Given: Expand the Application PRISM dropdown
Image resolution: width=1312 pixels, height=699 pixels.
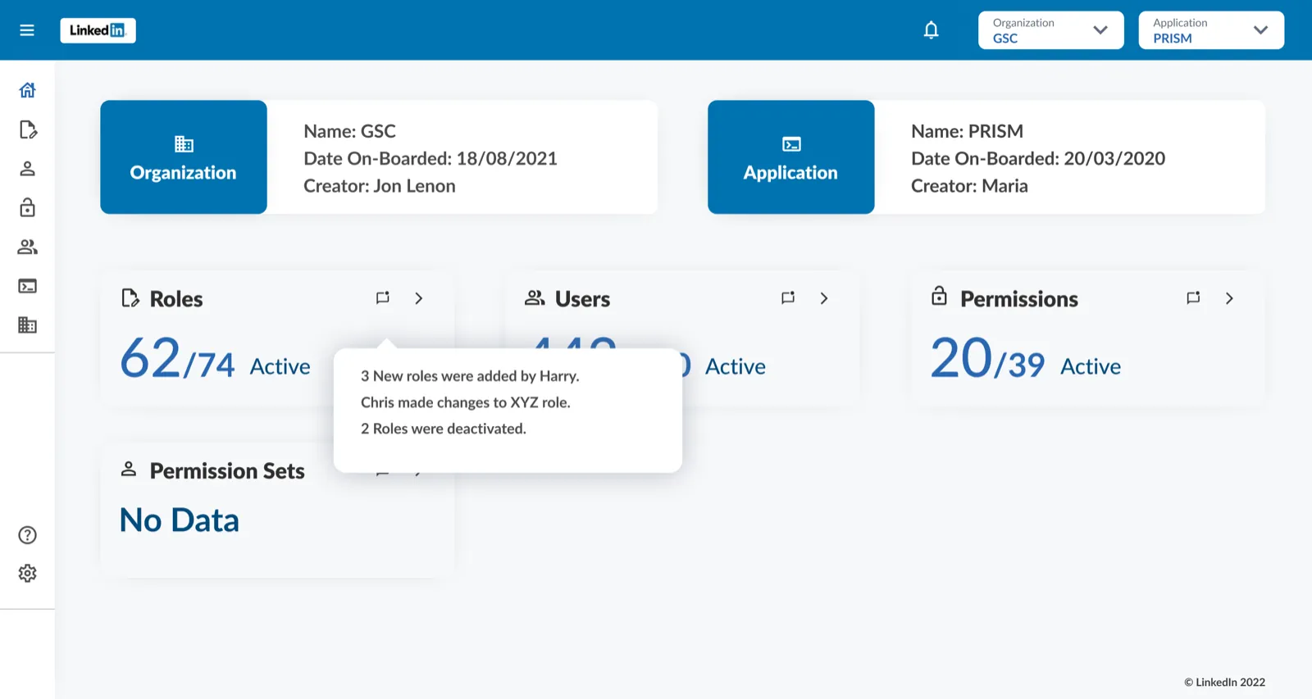Looking at the screenshot, I should 1211,30.
